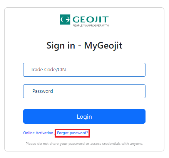
Task: Select the Trade Code/CIN placeholder text
Action: (x=48, y=70)
